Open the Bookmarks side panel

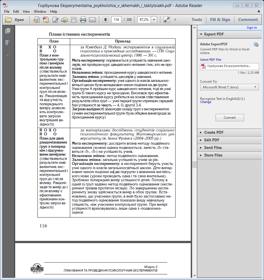point(8,43)
